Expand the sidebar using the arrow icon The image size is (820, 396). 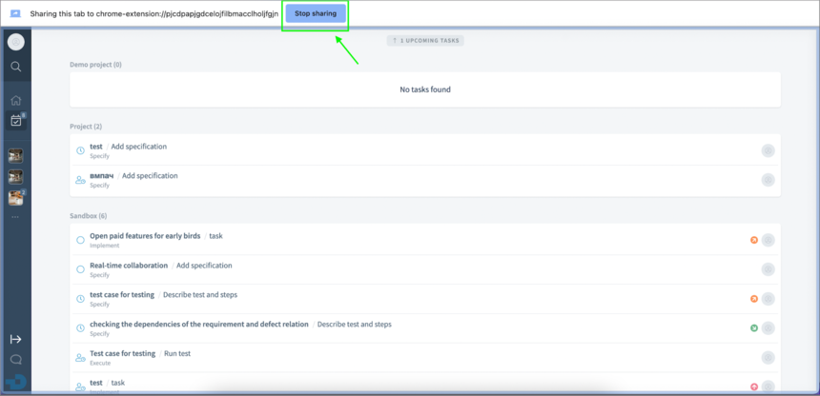[16, 339]
